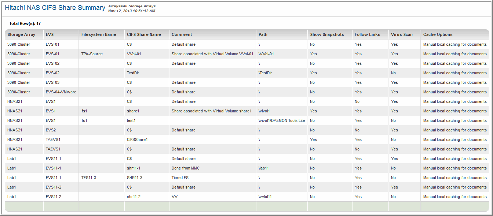The image size is (493, 216).
Task: Click the Cache Options column header
Action: (438, 34)
